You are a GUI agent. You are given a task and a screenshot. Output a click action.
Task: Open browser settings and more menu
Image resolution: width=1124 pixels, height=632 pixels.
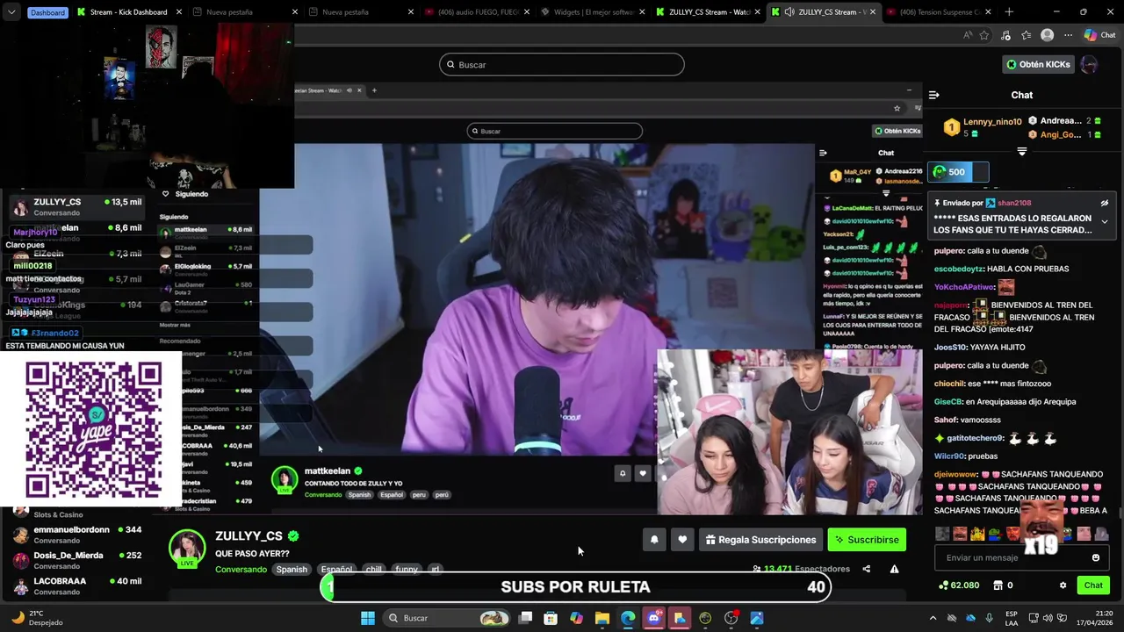coord(1068,35)
